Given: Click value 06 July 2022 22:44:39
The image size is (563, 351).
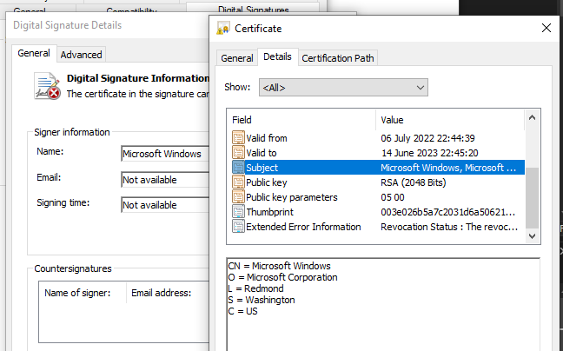Looking at the screenshot, I should [427, 138].
